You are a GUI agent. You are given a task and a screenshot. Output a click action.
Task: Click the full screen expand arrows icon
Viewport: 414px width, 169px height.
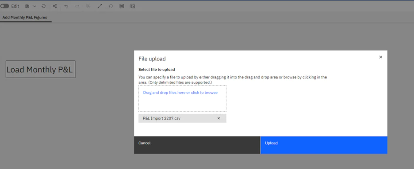click(100, 6)
